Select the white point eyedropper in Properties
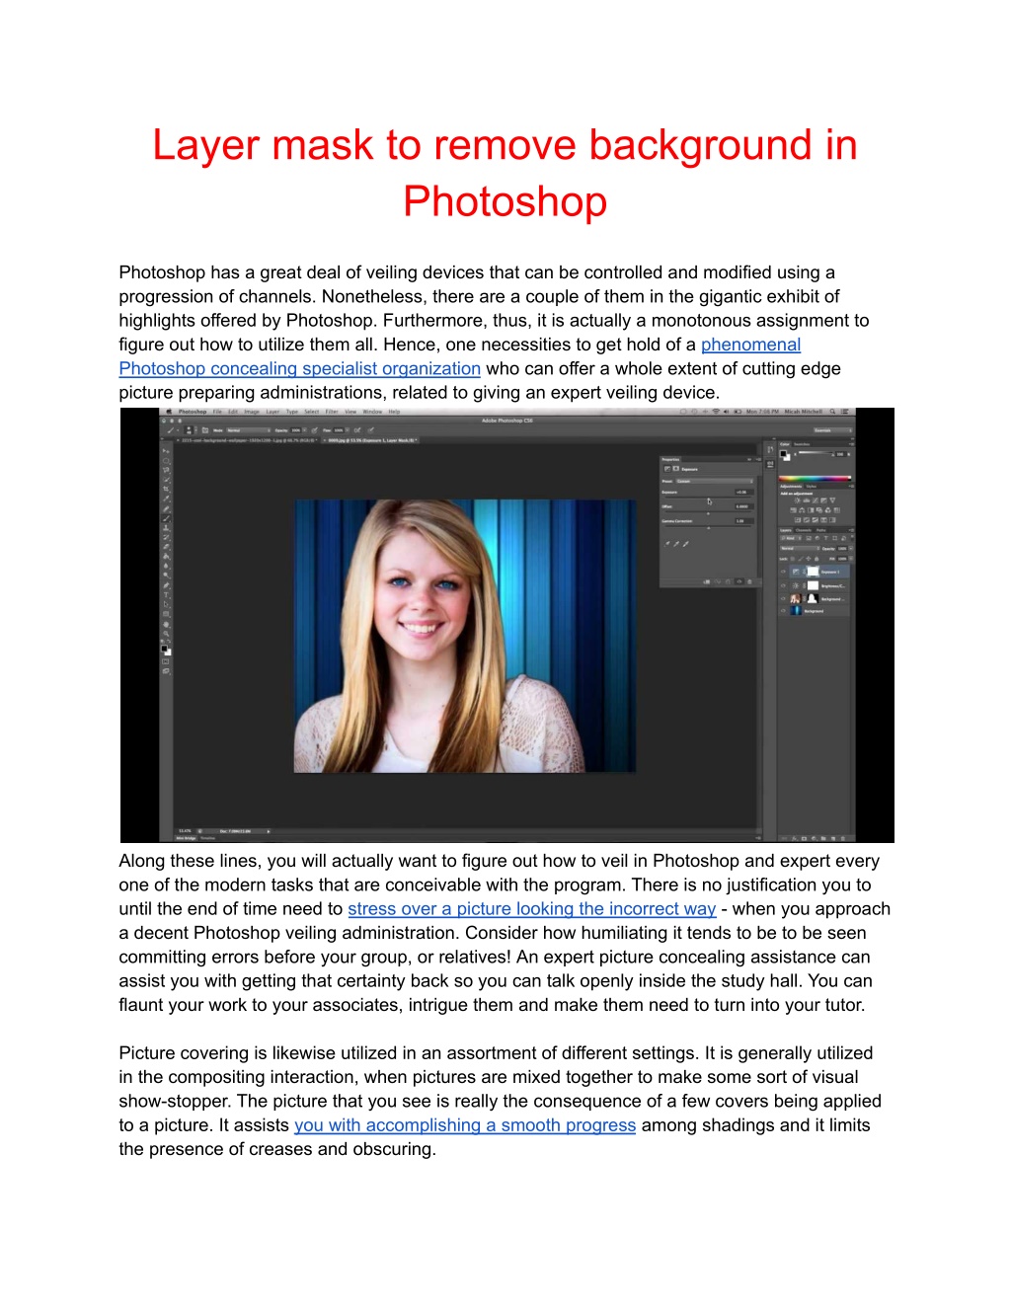 point(686,543)
